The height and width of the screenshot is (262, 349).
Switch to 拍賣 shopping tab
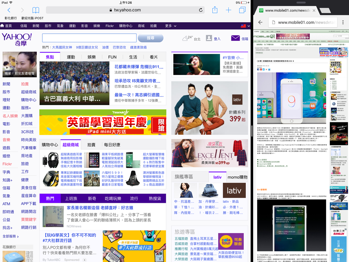click(91, 145)
